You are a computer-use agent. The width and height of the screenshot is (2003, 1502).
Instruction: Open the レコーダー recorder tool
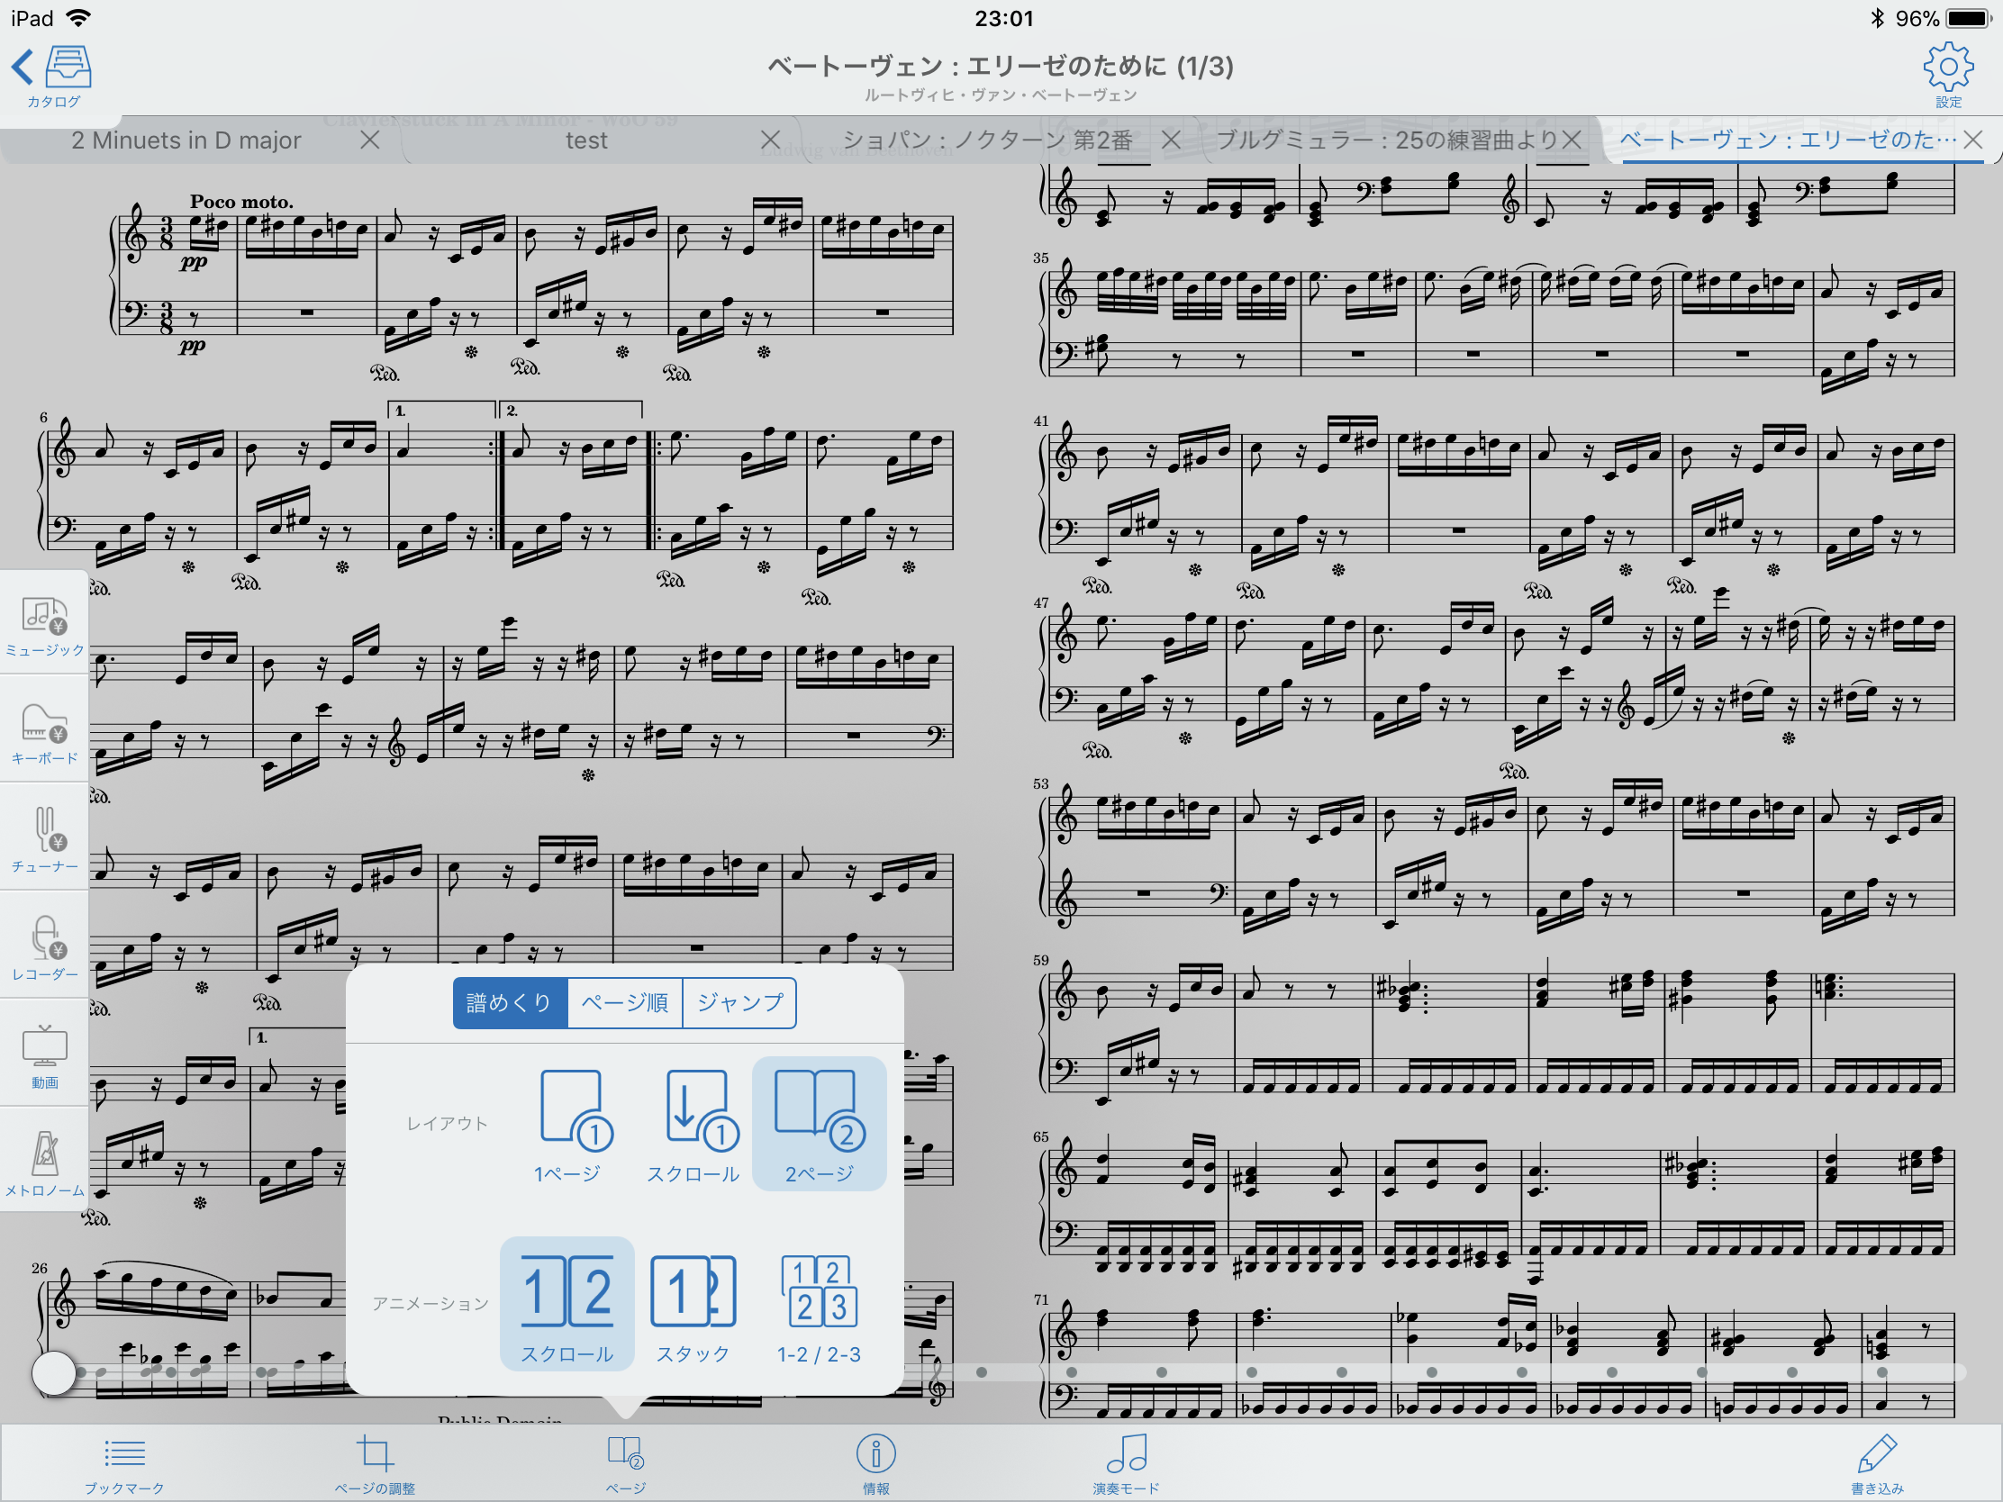44,948
